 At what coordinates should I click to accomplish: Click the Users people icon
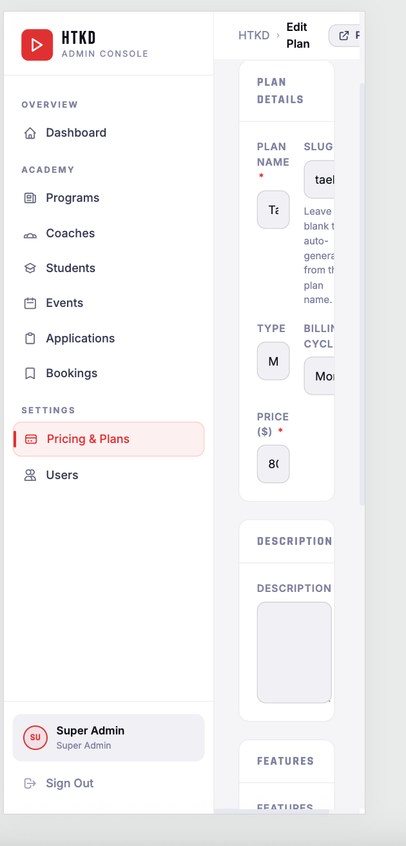[30, 475]
